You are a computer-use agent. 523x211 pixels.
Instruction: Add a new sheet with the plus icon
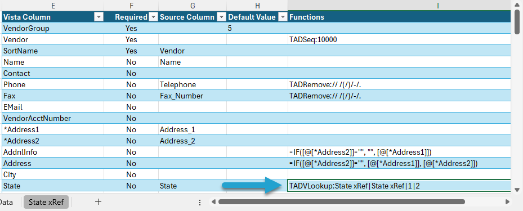click(98, 201)
